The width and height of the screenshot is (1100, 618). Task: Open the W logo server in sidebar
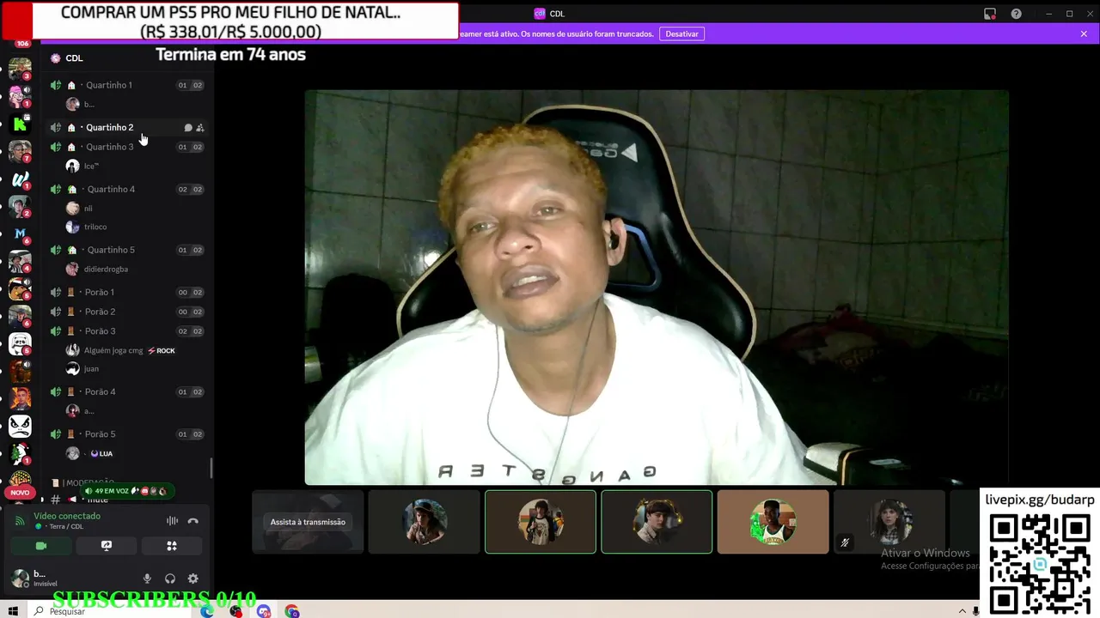point(20,180)
